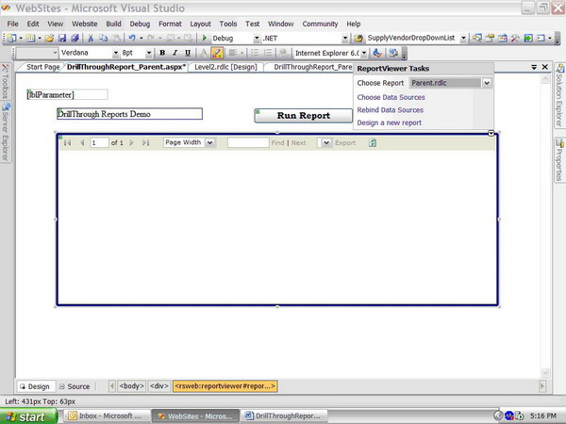Open the Toolbox hammer-and-wrench icon
Image resolution: width=566 pixels, height=424 pixels.
point(515,39)
